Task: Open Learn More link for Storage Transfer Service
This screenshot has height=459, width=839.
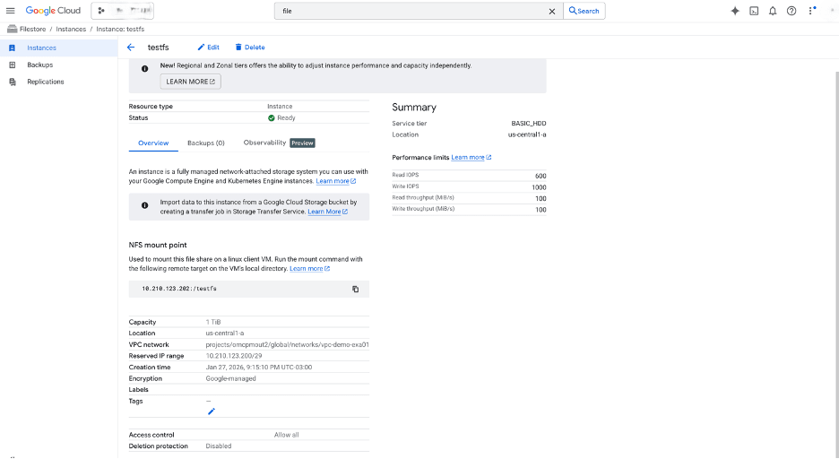Action: click(327, 212)
